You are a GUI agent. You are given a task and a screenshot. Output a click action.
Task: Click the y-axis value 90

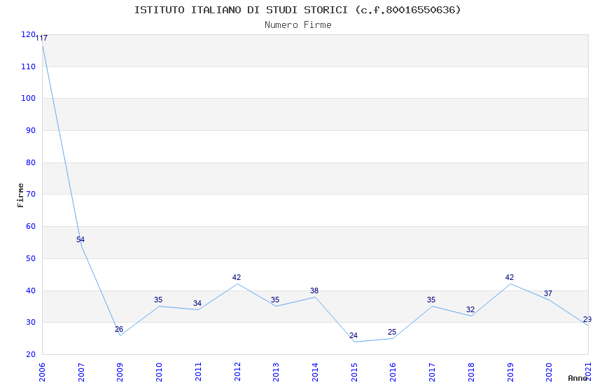pos(30,130)
